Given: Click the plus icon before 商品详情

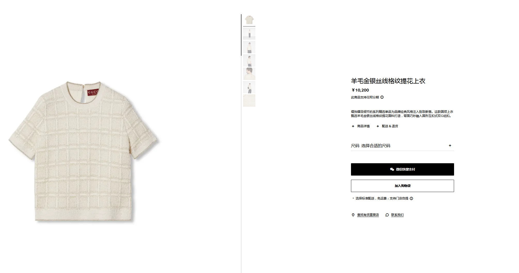Looking at the screenshot, I should pyautogui.click(x=353, y=126).
